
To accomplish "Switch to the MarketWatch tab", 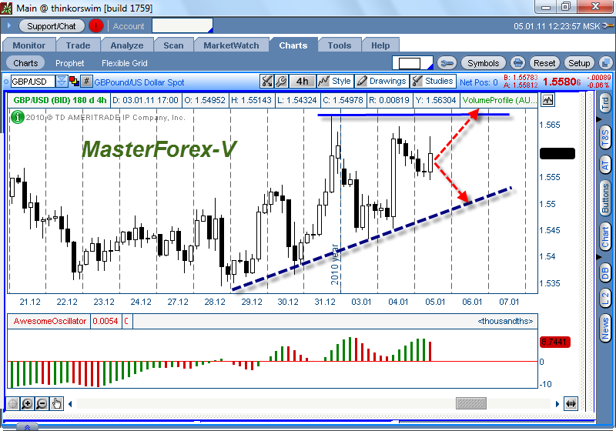I will click(231, 45).
